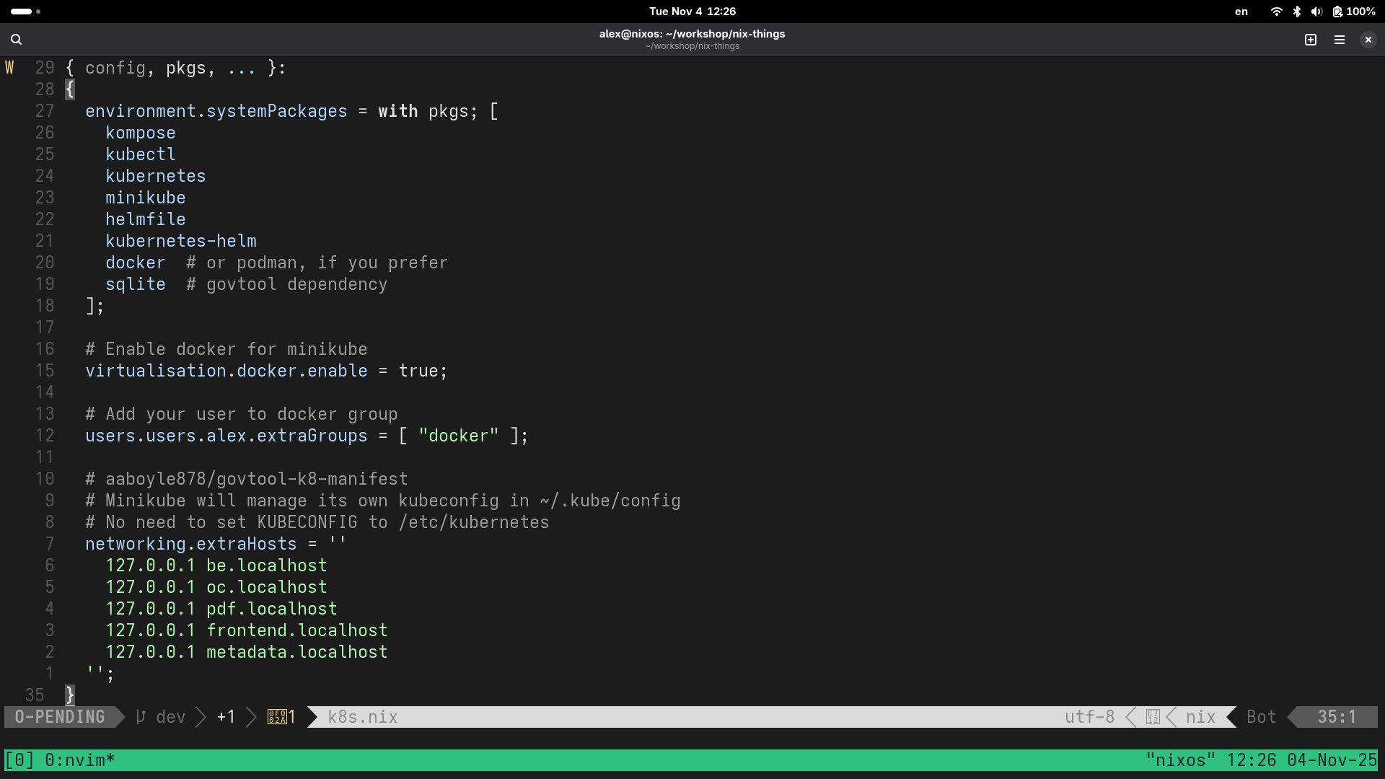Click the volume speaker icon
The image size is (1385, 779).
pos(1316,12)
